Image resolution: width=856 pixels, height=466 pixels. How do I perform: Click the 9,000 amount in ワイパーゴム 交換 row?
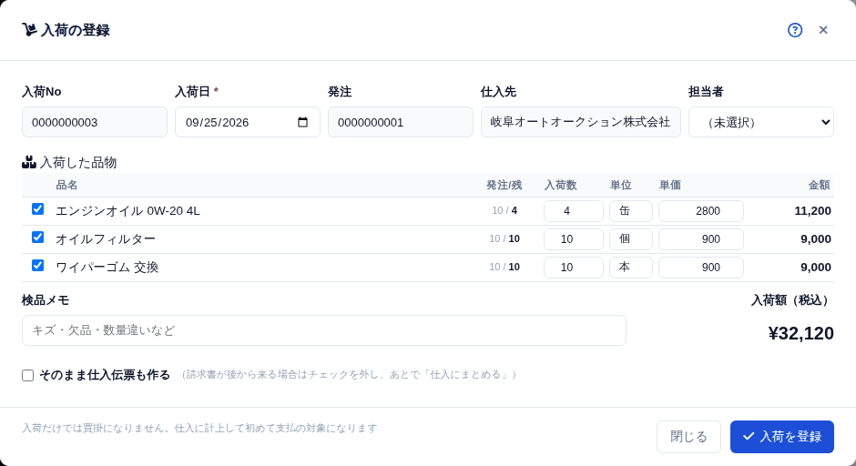816,268
